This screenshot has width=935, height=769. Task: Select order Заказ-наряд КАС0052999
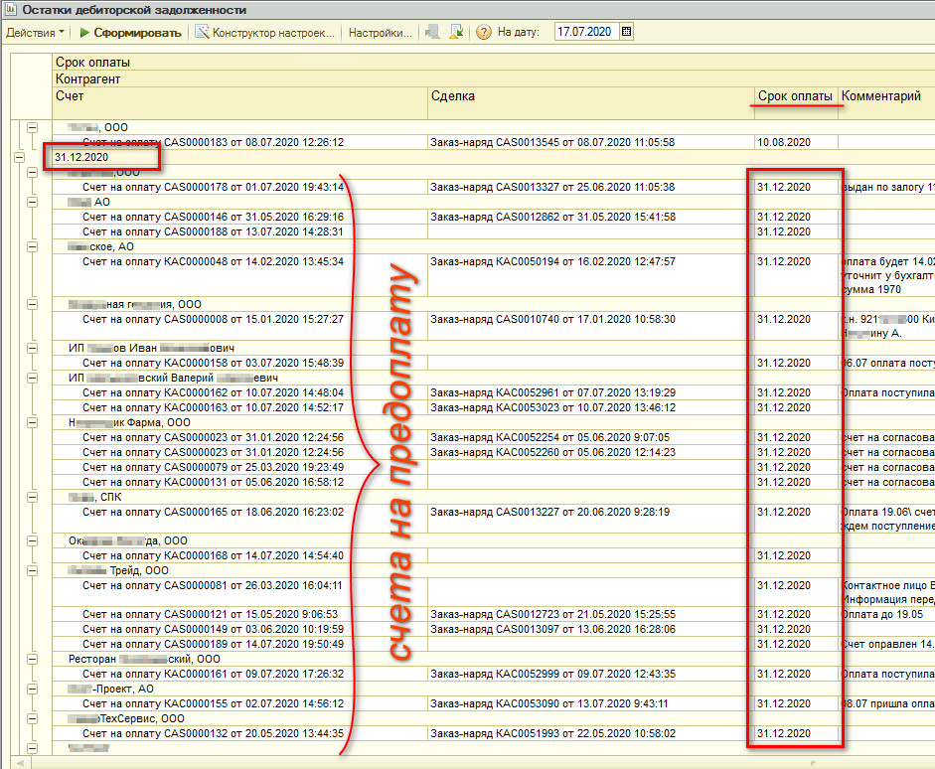tap(553, 675)
